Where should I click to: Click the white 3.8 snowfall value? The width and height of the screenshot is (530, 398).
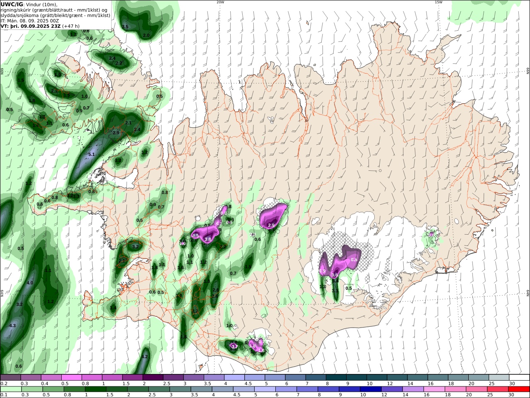[208, 239]
